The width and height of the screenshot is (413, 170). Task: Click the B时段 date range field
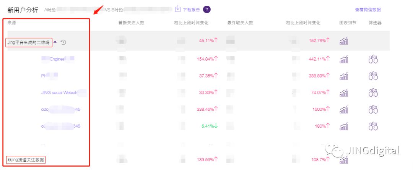pos(147,10)
